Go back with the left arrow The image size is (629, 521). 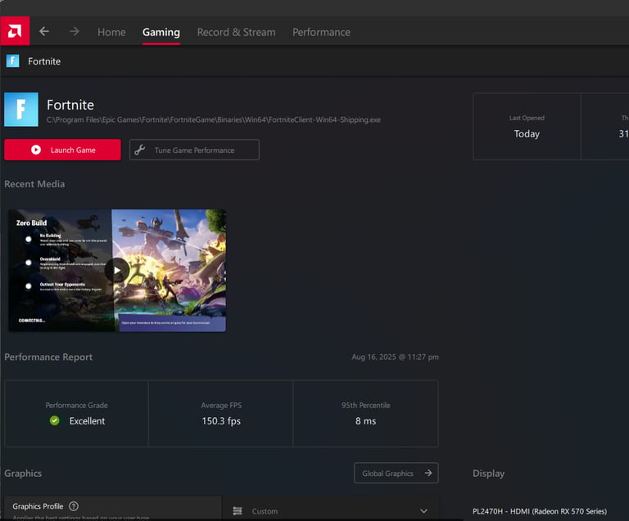pyautogui.click(x=44, y=31)
